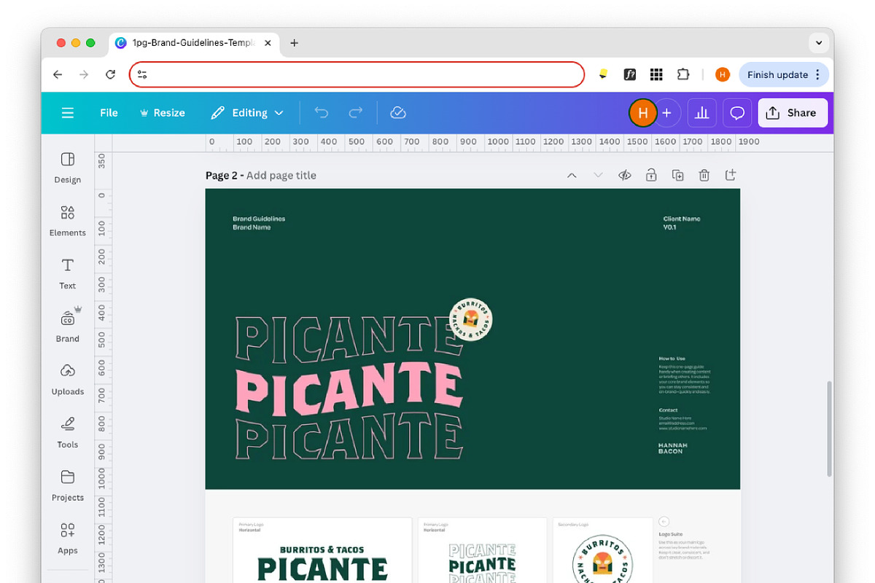The height and width of the screenshot is (583, 875).
Task: Click the font finder extension icon
Action: click(629, 74)
